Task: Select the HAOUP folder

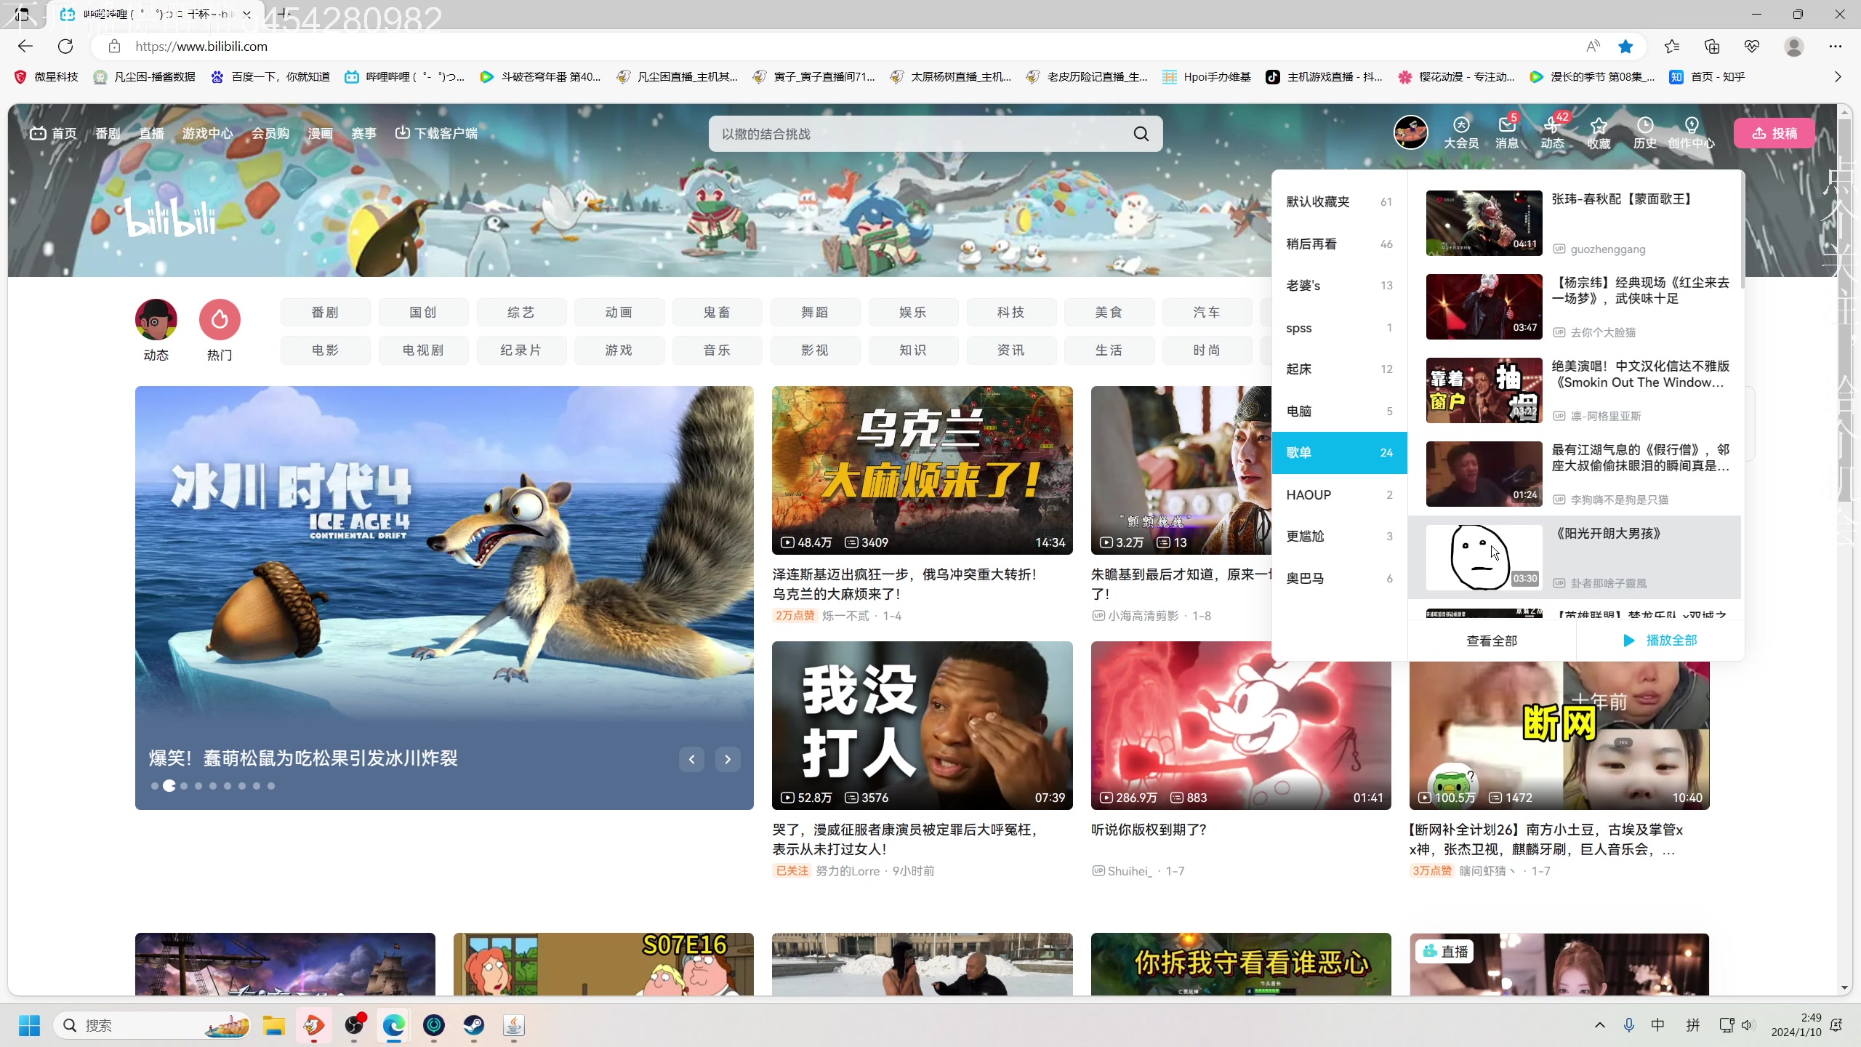Action: click(x=1339, y=495)
